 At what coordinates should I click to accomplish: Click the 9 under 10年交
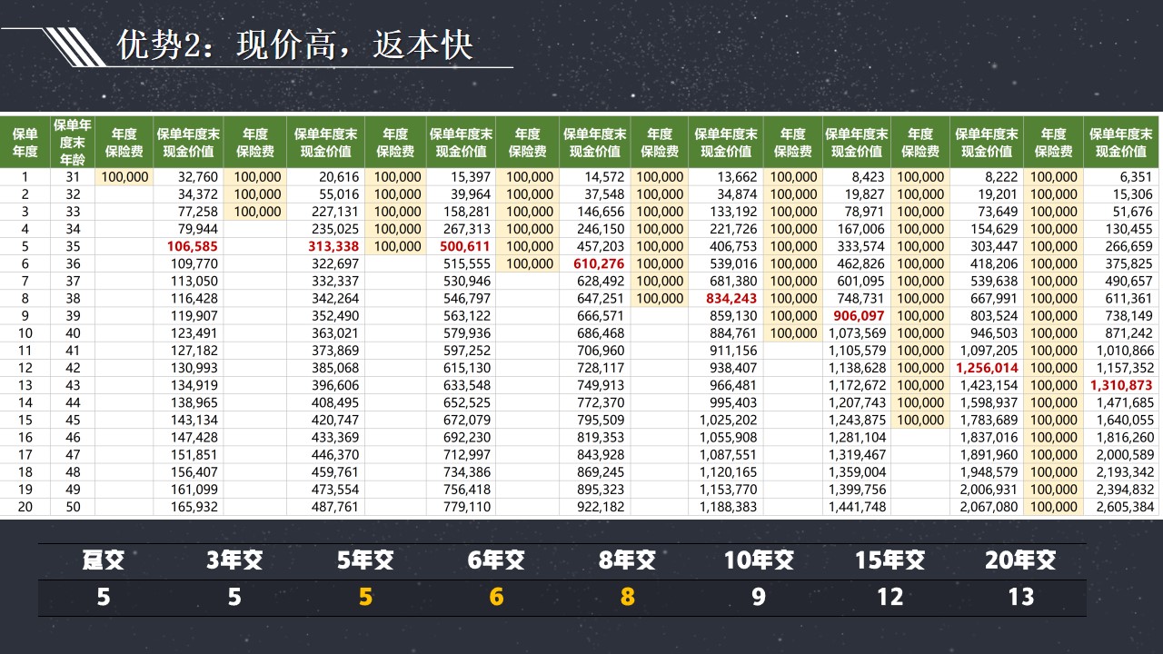[x=759, y=597]
